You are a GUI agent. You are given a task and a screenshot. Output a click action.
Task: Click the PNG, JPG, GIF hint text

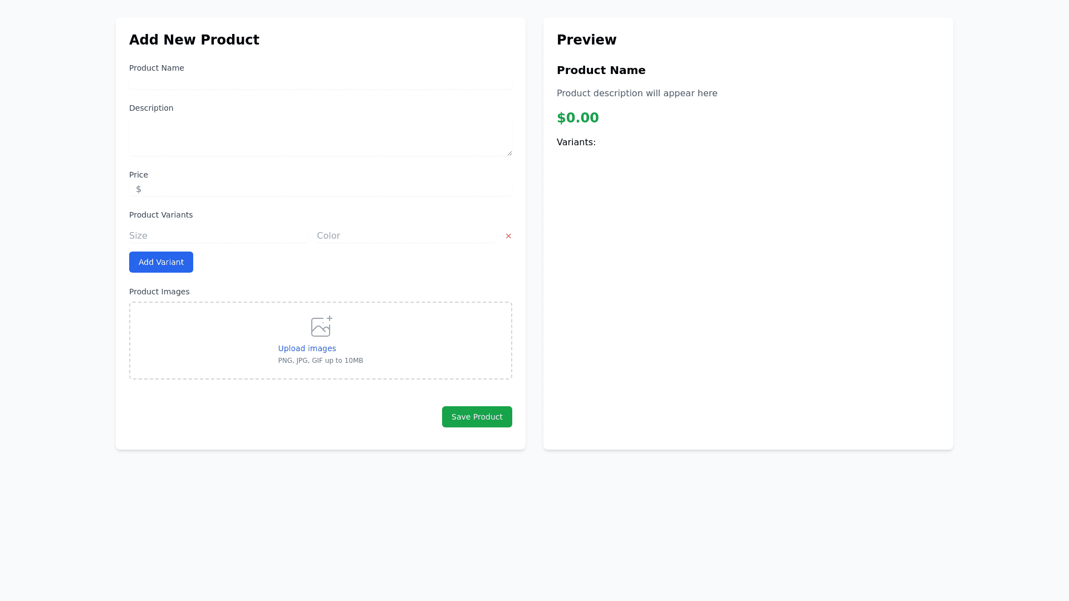321,360
